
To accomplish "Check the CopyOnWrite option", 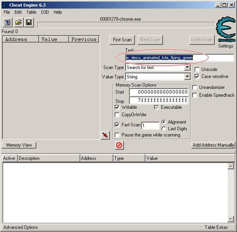I will coord(117,115).
